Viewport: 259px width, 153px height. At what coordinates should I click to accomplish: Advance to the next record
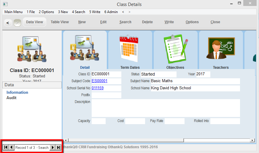53,147
